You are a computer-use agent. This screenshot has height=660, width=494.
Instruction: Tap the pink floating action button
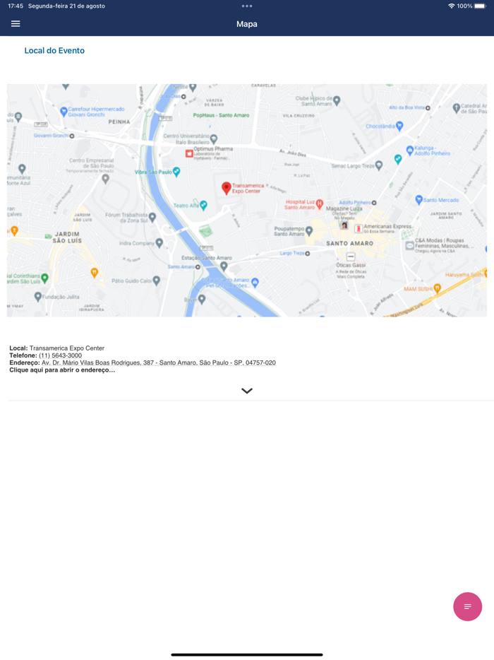click(x=467, y=606)
